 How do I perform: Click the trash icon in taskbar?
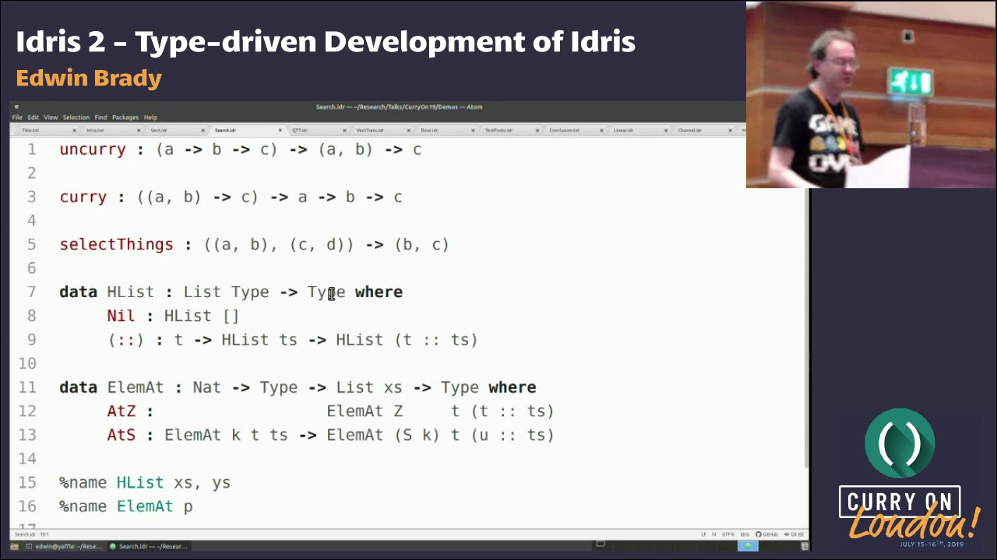click(x=805, y=546)
